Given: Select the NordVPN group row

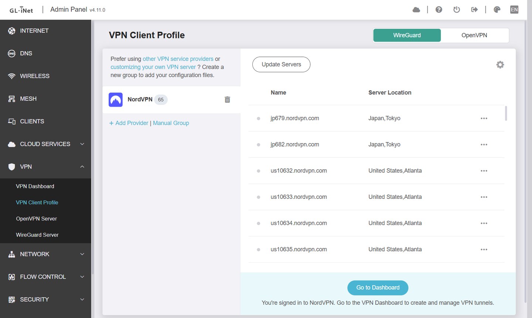Looking at the screenshot, I should tap(171, 100).
